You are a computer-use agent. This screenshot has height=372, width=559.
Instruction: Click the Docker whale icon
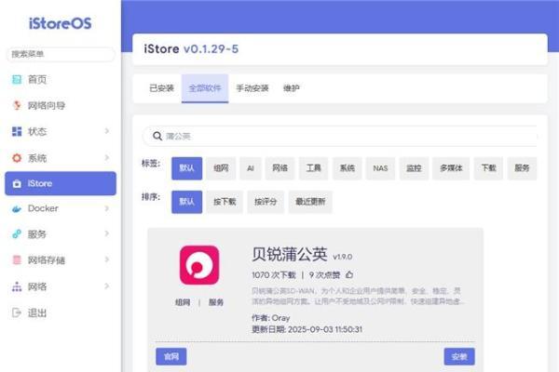[x=16, y=209]
